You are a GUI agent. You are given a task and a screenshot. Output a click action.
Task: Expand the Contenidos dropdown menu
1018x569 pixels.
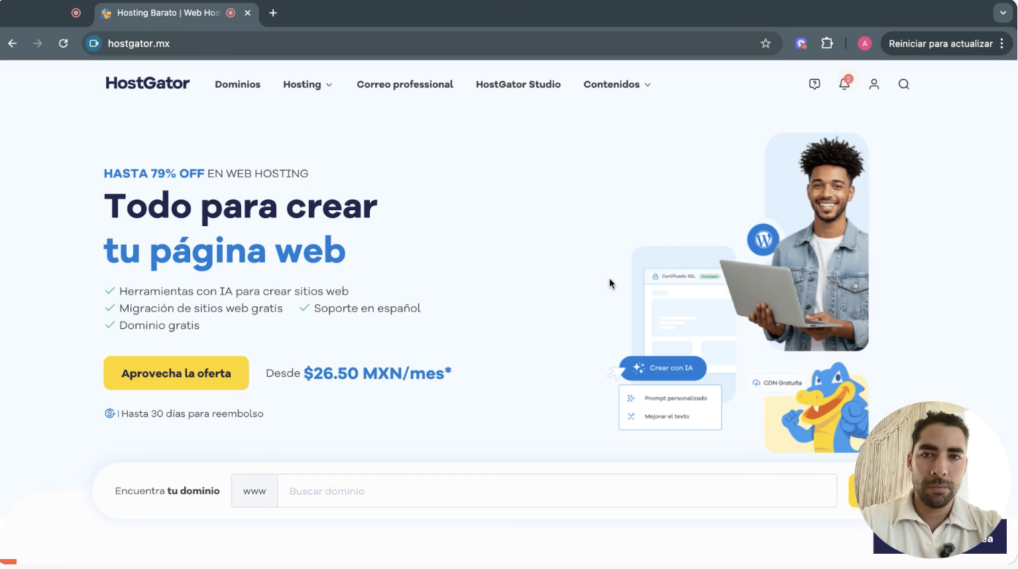616,84
